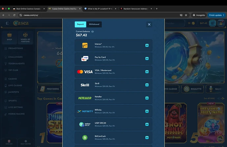227x147 pixels.
Task: Expand the USDT ERC20 payment option
Action: pyautogui.click(x=147, y=124)
